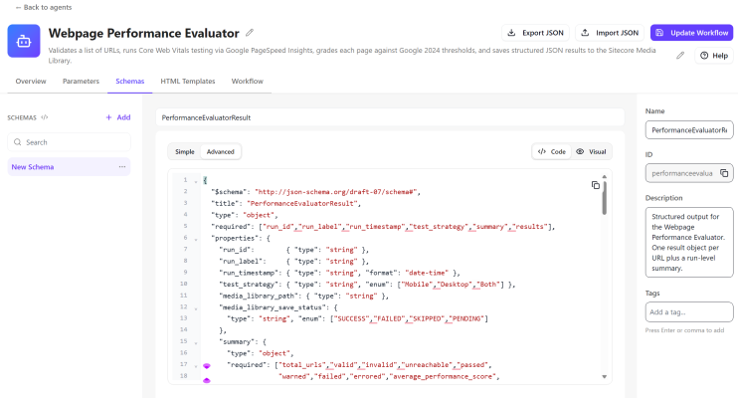The image size is (738, 398).
Task: Export the workflow as JSON
Action: (x=535, y=33)
